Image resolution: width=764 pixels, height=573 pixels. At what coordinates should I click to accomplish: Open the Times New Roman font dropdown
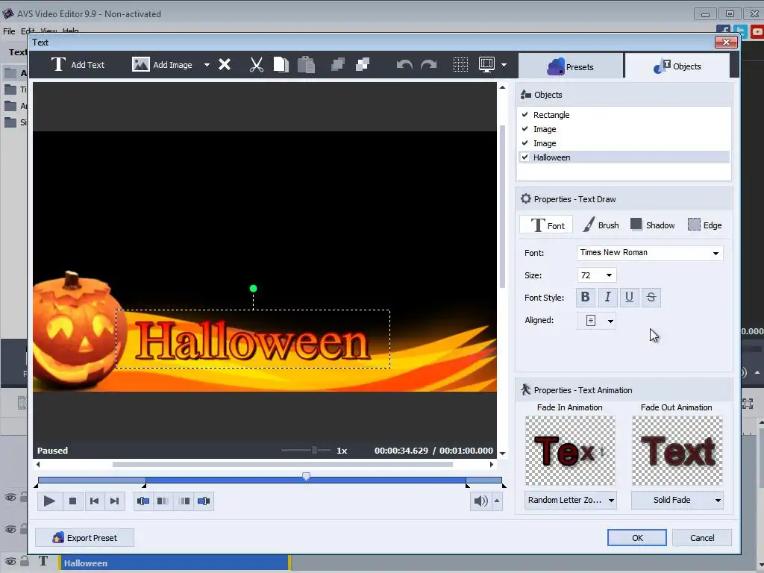(650, 253)
